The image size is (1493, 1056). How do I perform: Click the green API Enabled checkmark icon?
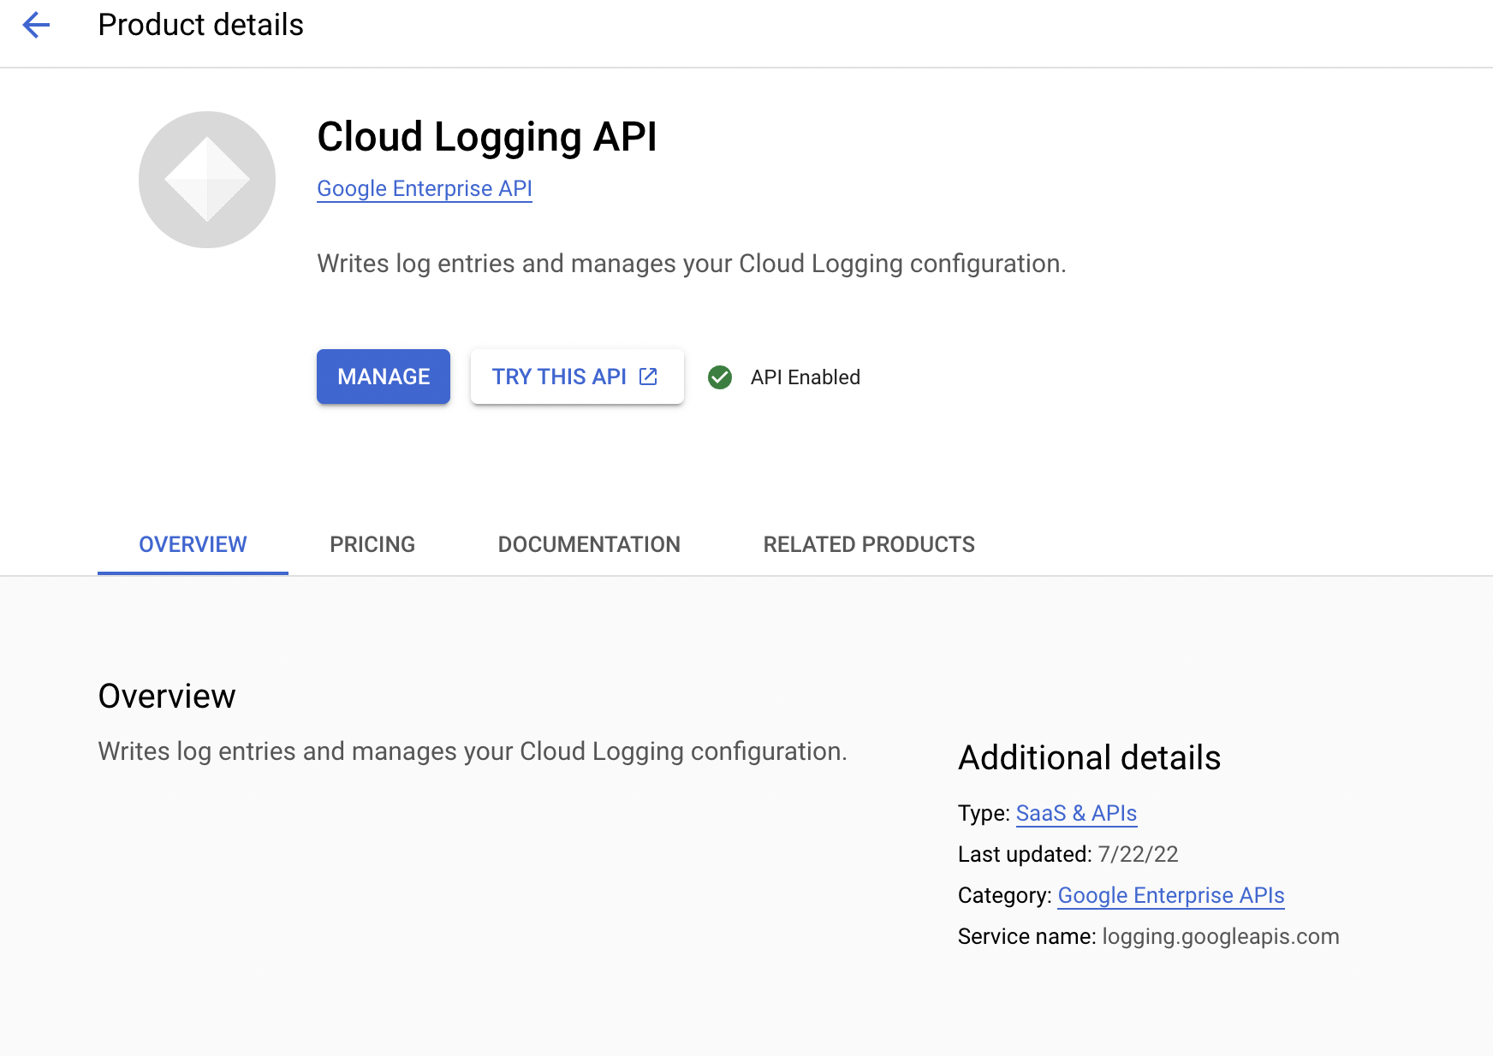(720, 377)
